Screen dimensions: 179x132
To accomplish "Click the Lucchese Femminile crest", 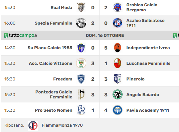I will 118,63.
